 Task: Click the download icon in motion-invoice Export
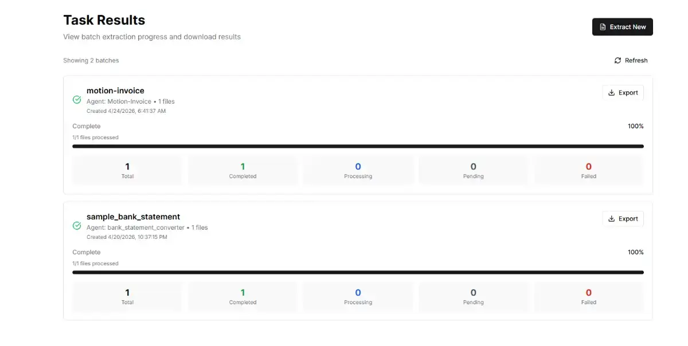pos(612,93)
